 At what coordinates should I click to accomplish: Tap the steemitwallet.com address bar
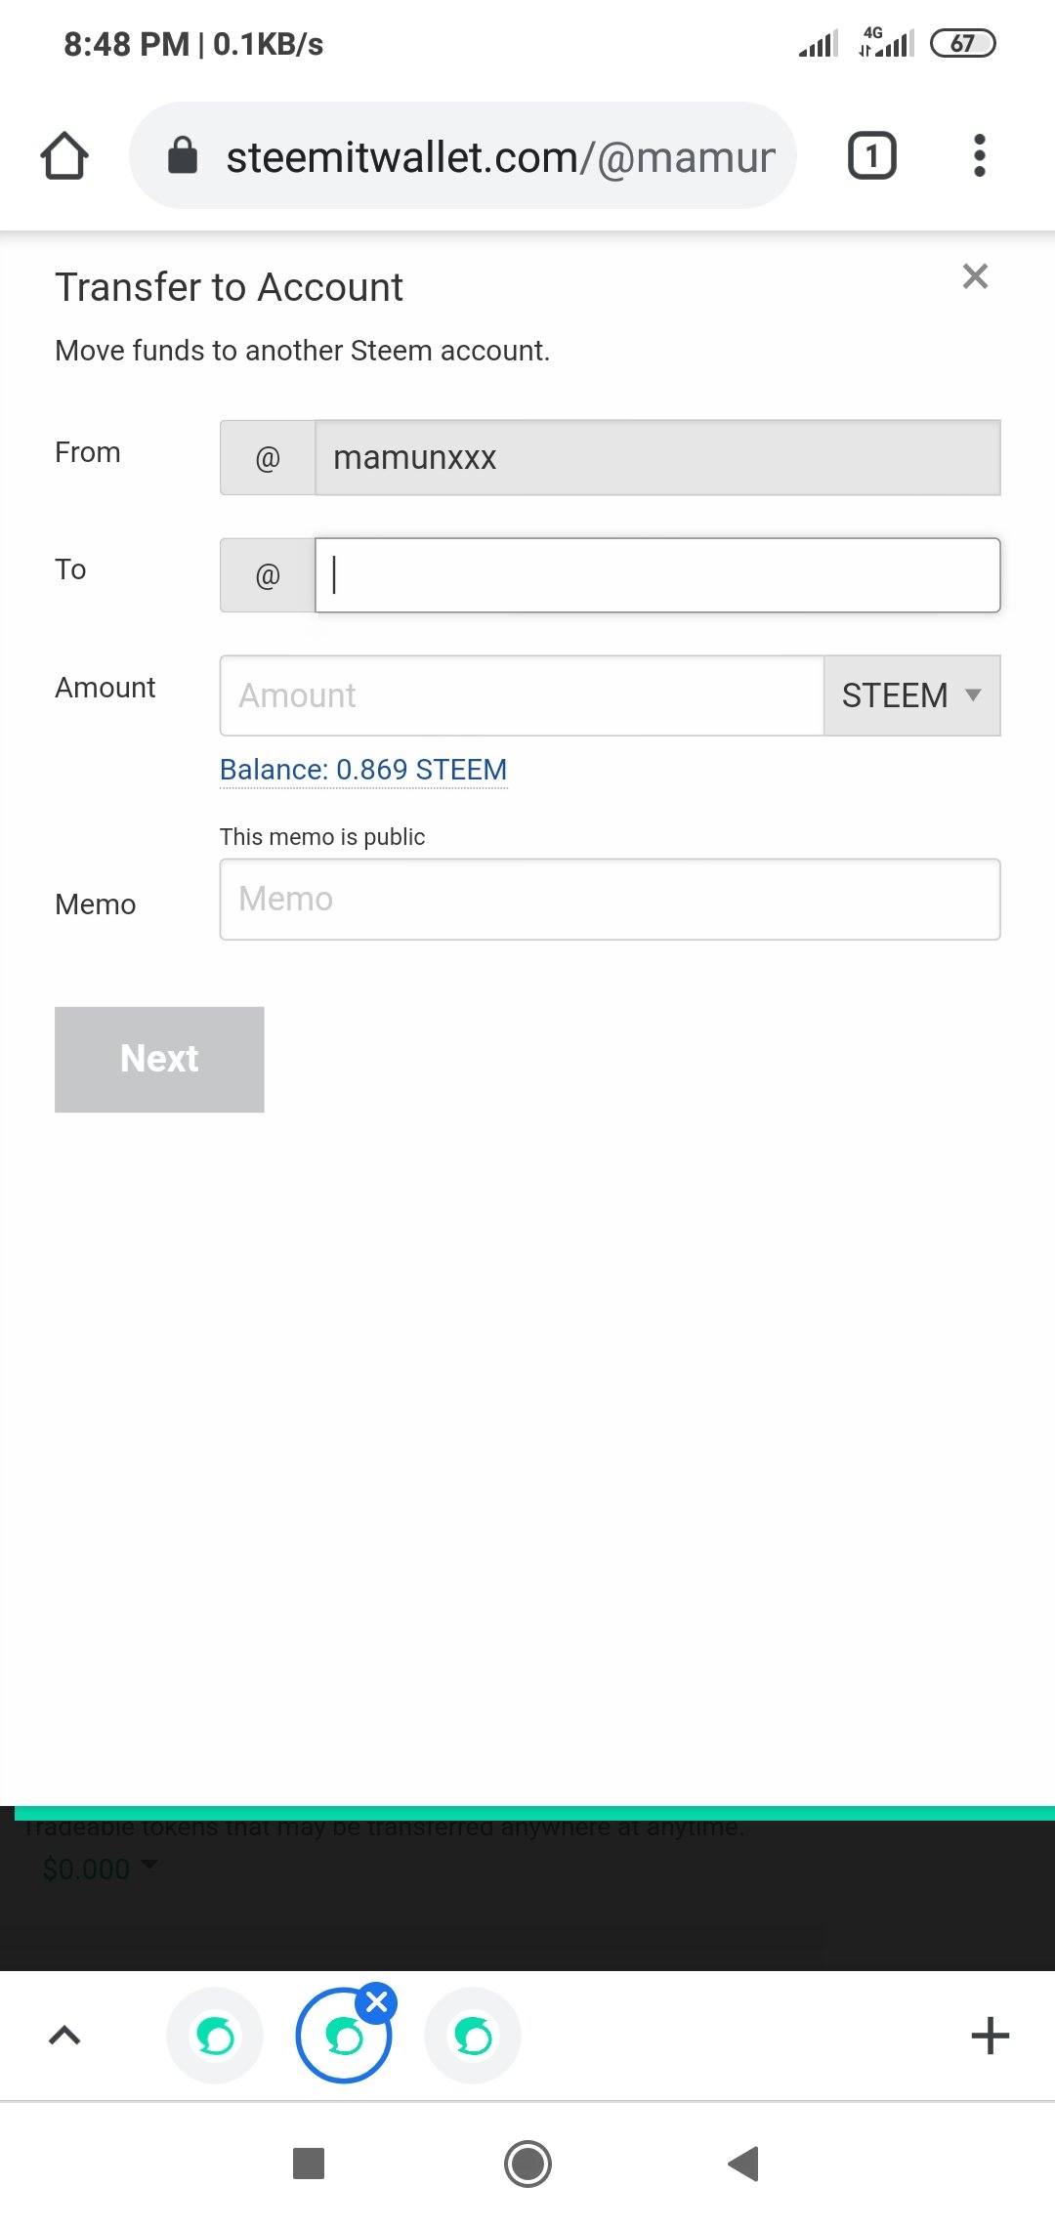pyautogui.click(x=498, y=156)
